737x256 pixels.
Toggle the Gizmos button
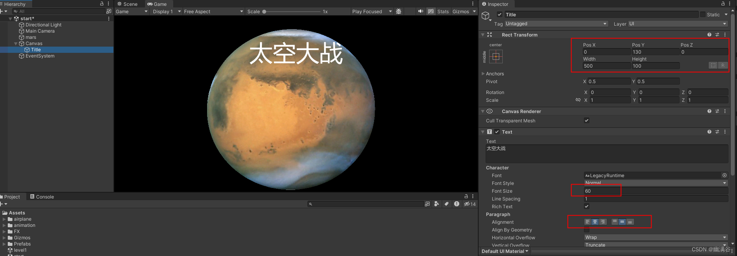pyautogui.click(x=461, y=11)
